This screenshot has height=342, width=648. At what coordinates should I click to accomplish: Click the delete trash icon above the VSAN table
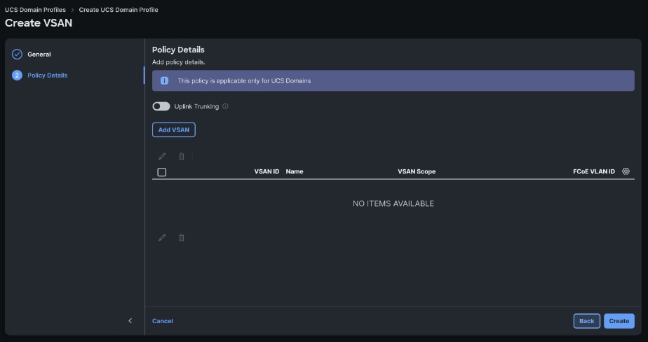tap(182, 156)
